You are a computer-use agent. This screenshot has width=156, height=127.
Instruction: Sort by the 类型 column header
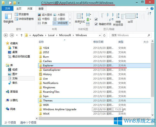point(121,42)
